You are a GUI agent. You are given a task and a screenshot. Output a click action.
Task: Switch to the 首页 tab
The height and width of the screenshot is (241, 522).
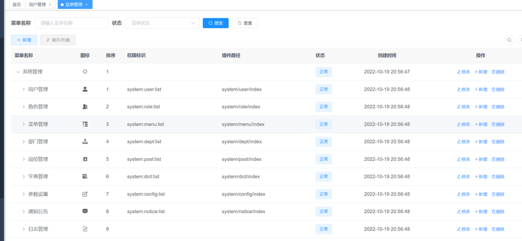pos(17,5)
